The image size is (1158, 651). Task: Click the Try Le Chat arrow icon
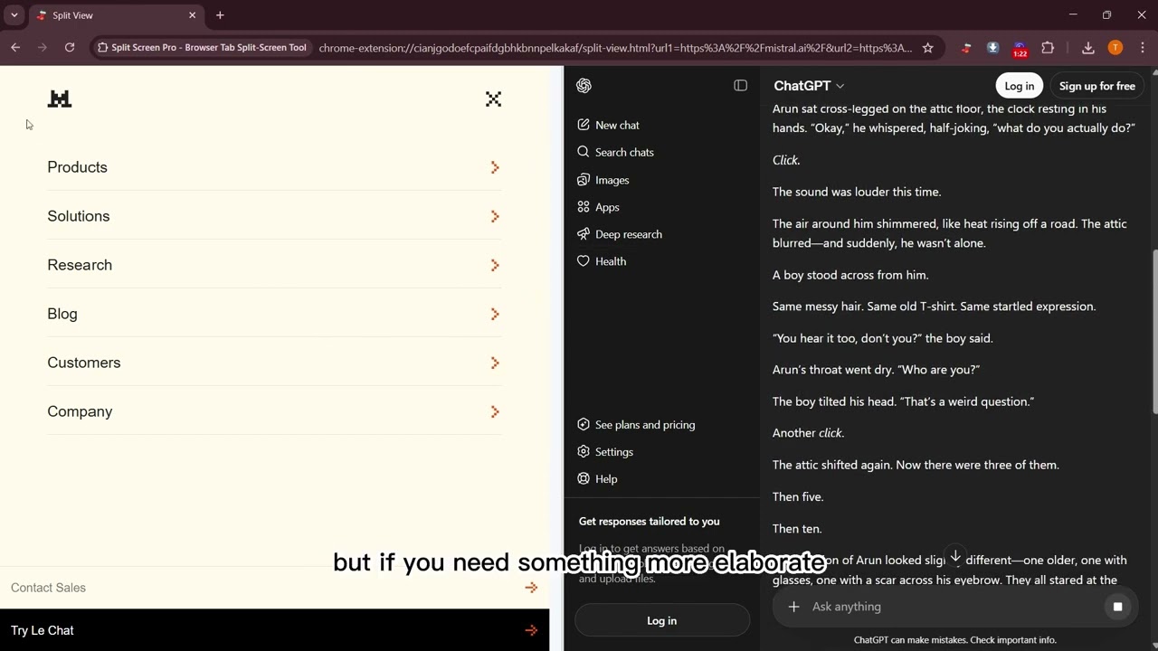531,630
